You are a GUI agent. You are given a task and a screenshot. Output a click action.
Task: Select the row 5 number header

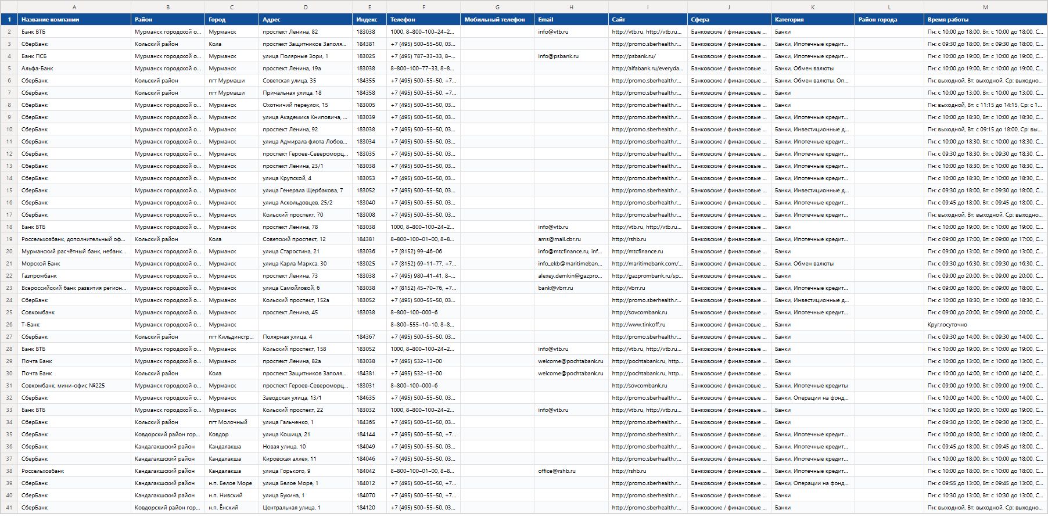click(x=9, y=69)
